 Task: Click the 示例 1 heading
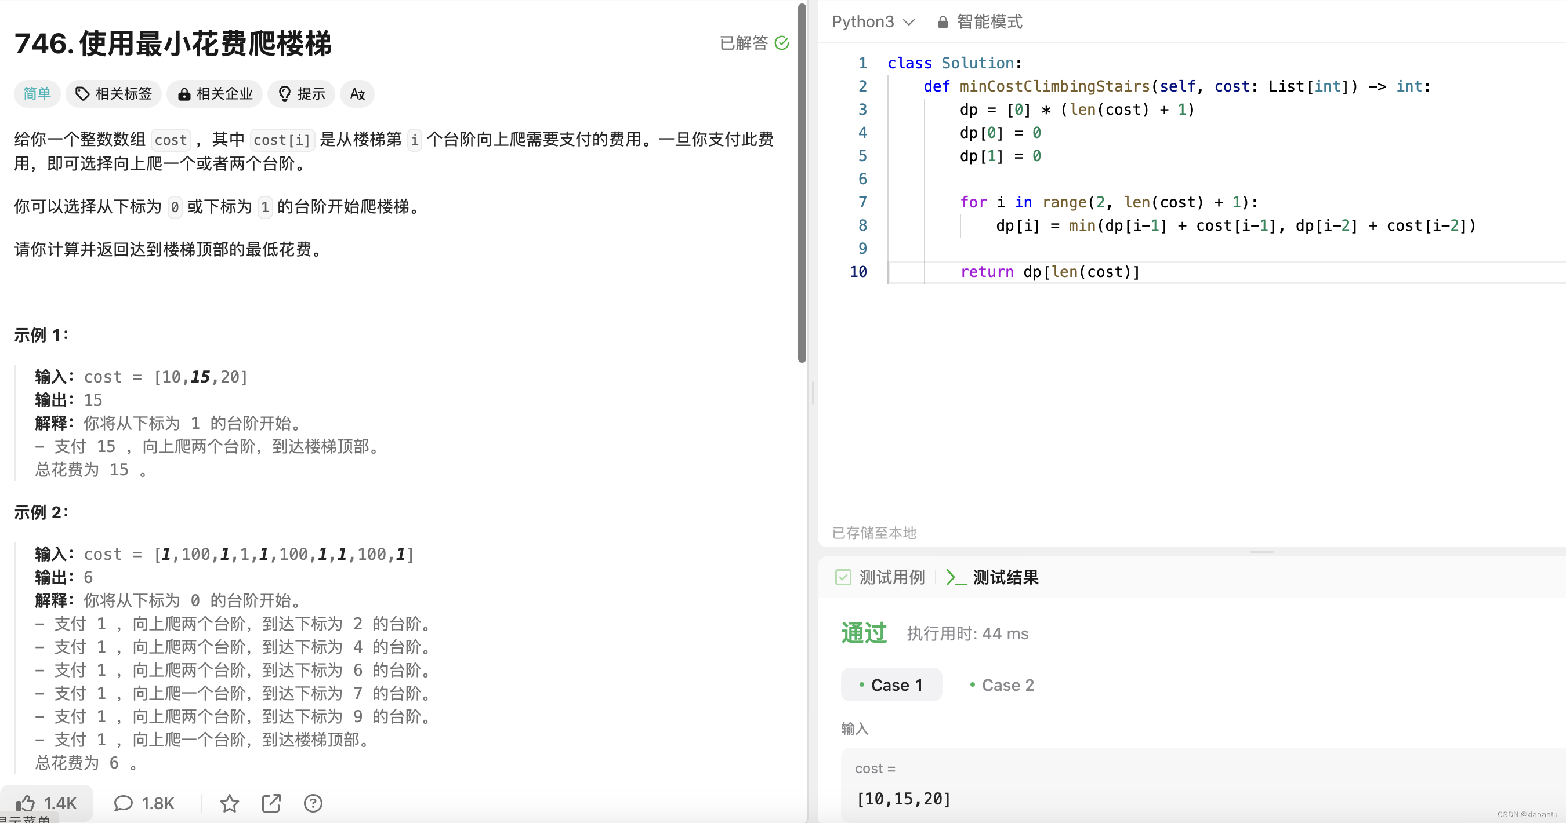(x=41, y=334)
